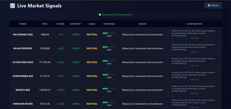Click the ₹1719.75 price cell

click(45, 76)
